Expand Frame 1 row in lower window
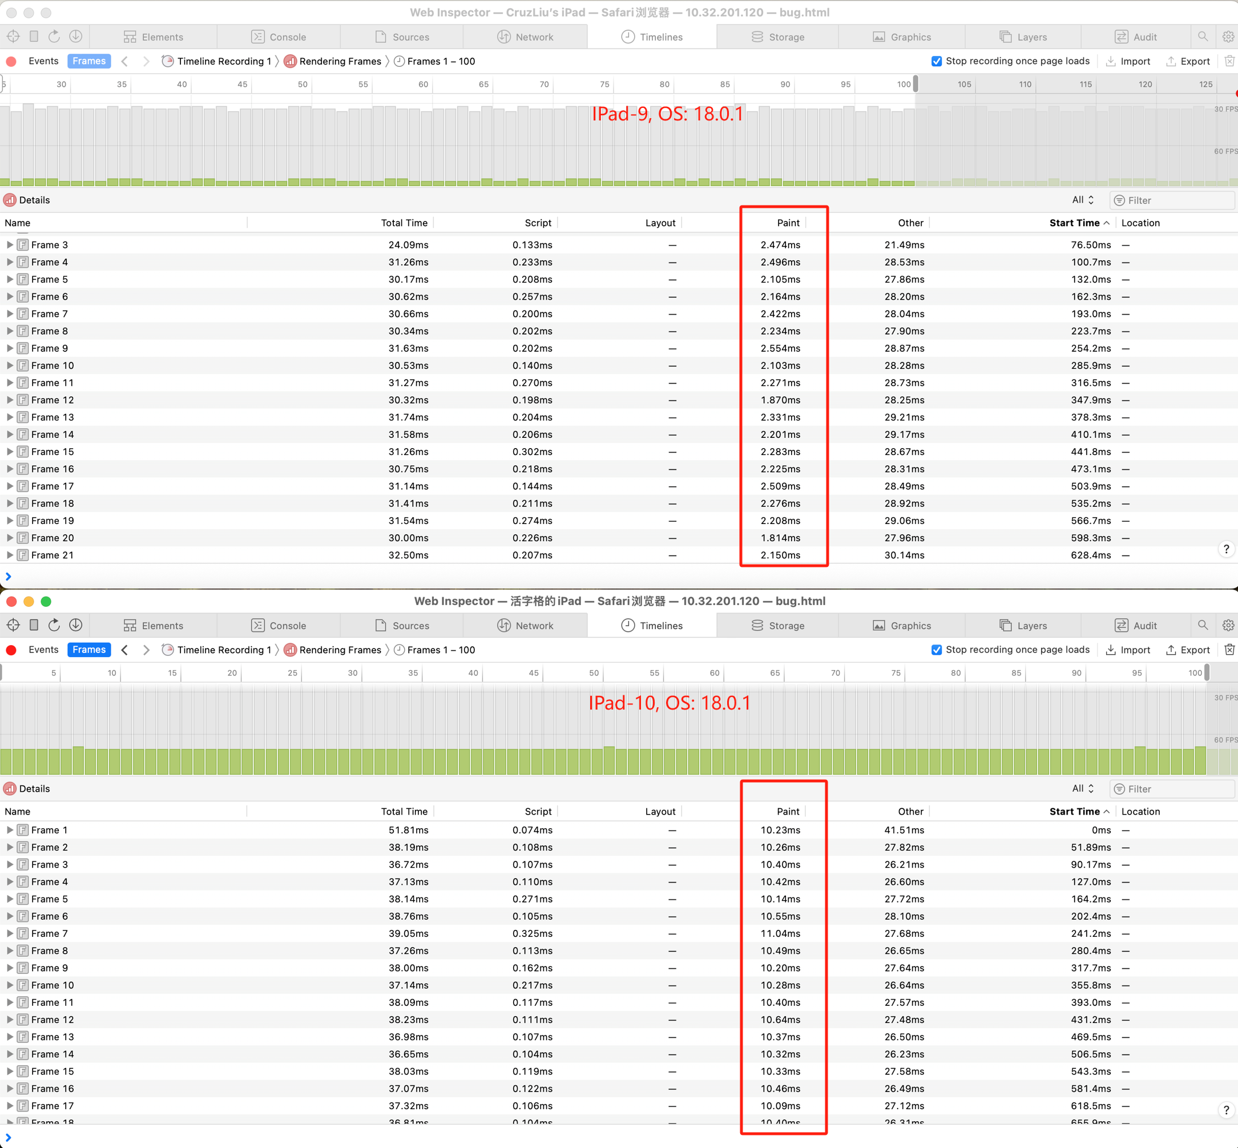Viewport: 1238px width, 1148px height. (9, 830)
